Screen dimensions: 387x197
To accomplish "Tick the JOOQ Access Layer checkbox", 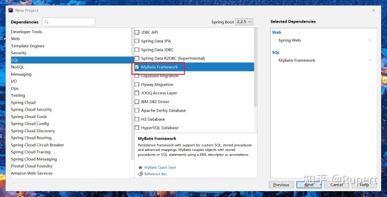I will [x=137, y=93].
